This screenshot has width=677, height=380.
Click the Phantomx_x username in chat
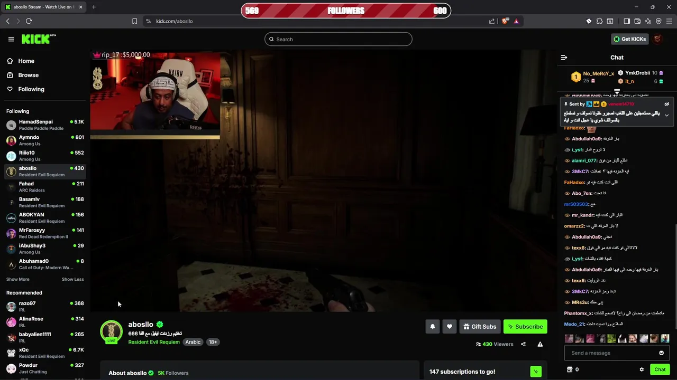(579, 313)
